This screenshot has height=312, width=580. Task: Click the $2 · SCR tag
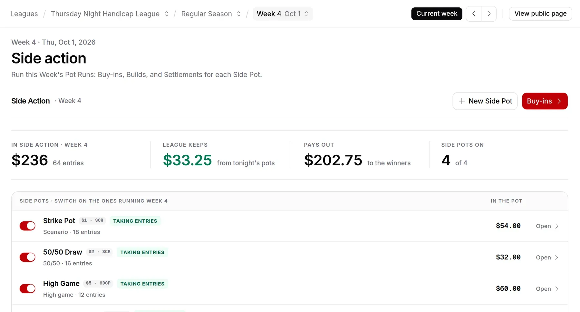pos(100,252)
